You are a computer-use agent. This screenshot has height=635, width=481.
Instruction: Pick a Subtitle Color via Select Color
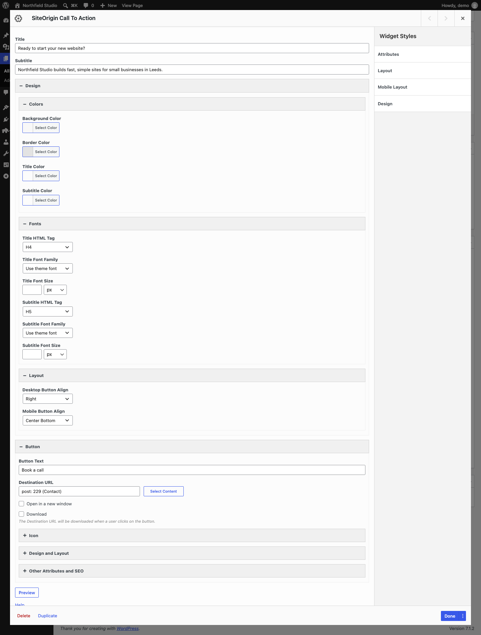coord(41,200)
